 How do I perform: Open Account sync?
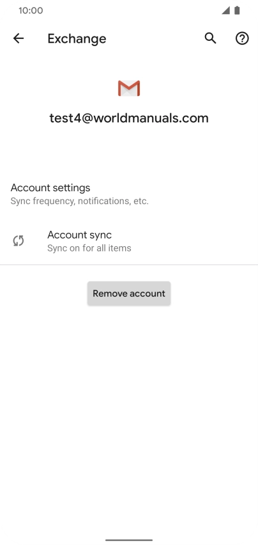coord(129,241)
